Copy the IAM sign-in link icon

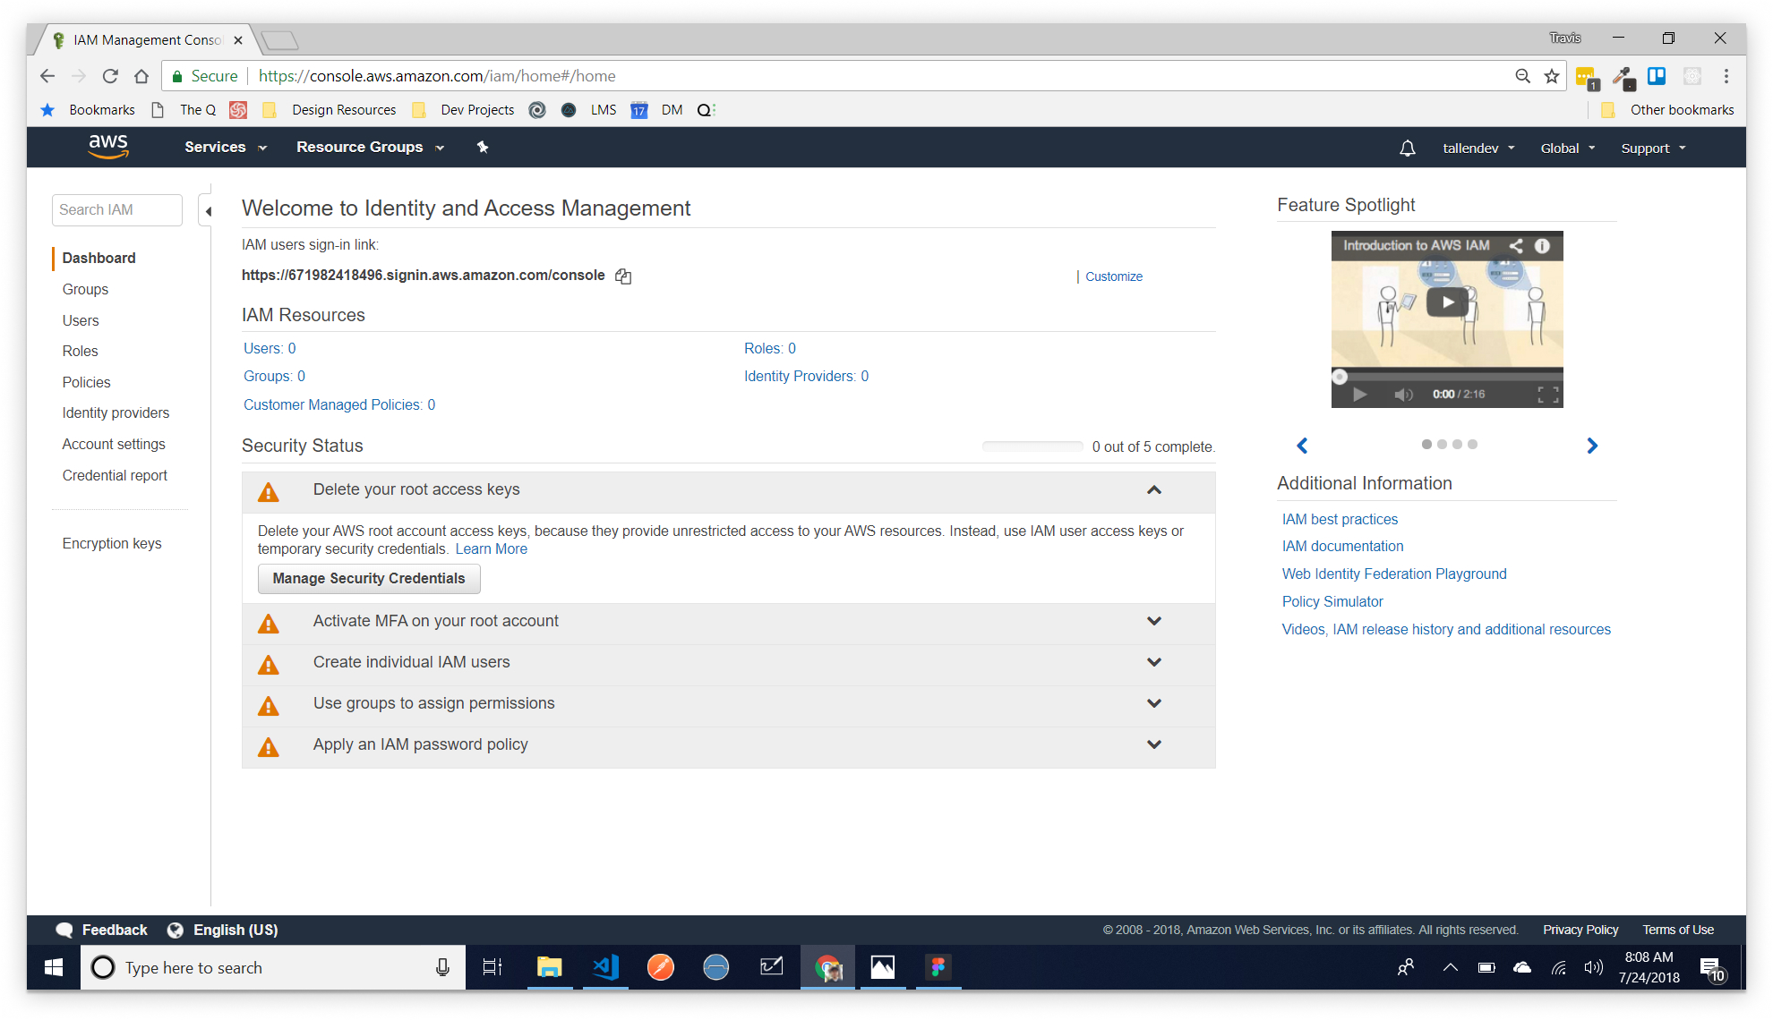point(623,276)
